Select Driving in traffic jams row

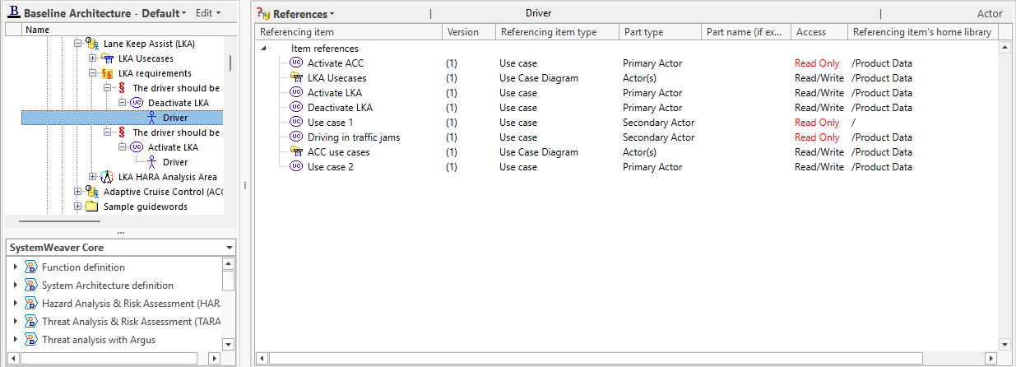coord(629,137)
